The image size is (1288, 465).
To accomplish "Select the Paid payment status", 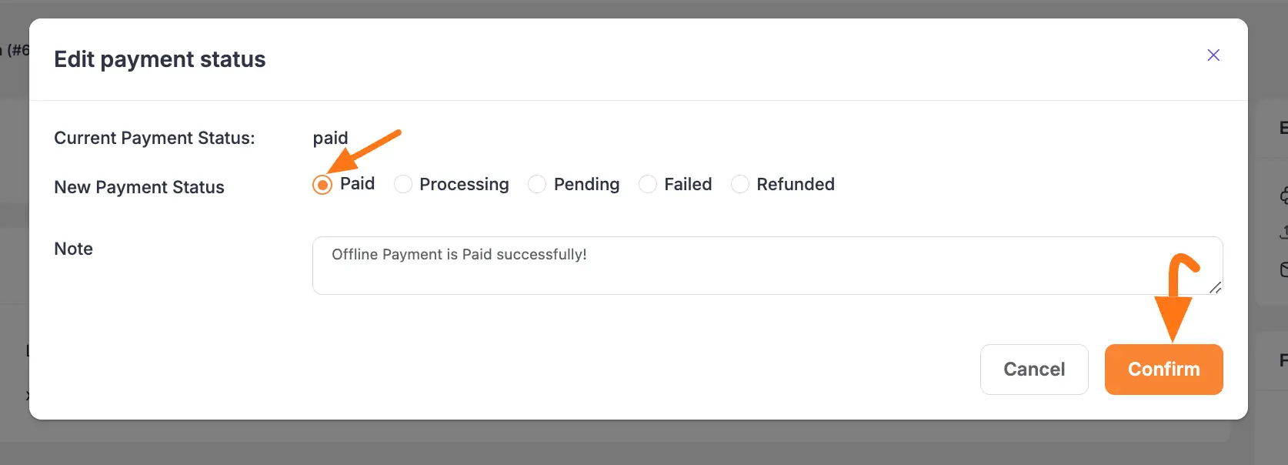I will (322, 184).
